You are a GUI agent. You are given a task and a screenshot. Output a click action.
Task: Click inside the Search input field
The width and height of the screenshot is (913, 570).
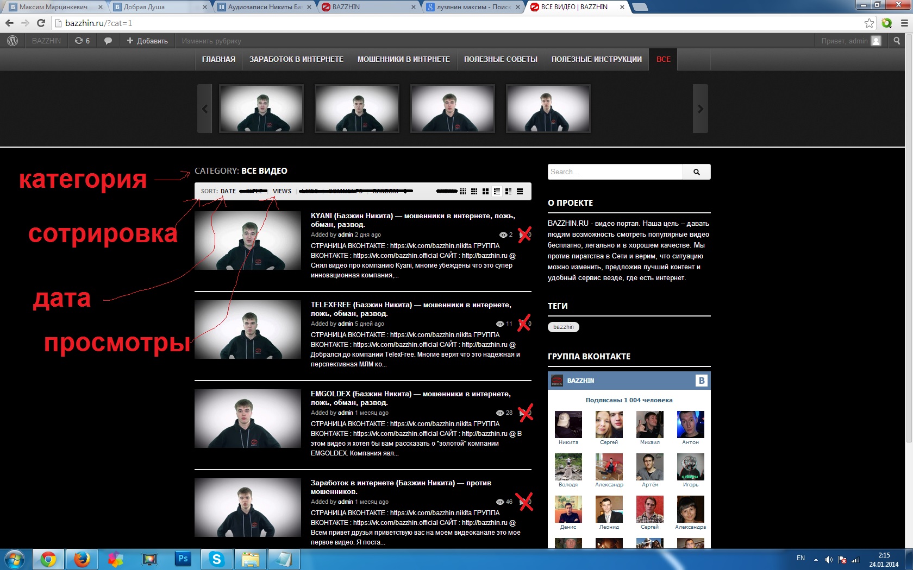coord(615,172)
